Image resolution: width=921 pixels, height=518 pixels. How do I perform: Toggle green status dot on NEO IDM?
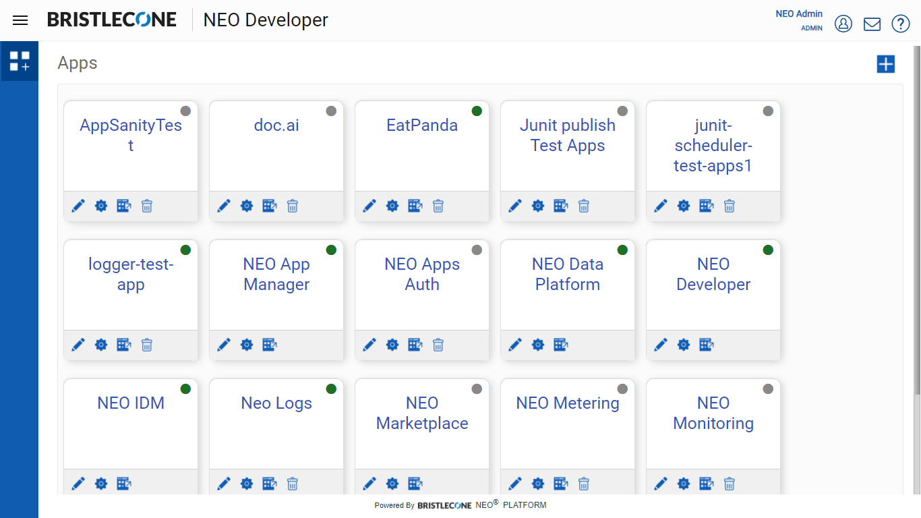click(x=185, y=389)
